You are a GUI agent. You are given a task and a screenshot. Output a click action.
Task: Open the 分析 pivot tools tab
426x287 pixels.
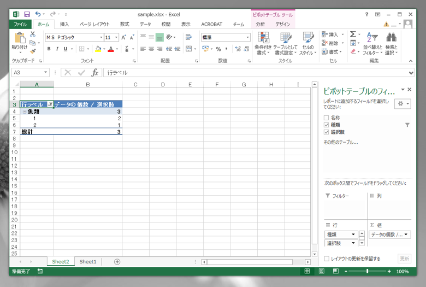pos(260,24)
